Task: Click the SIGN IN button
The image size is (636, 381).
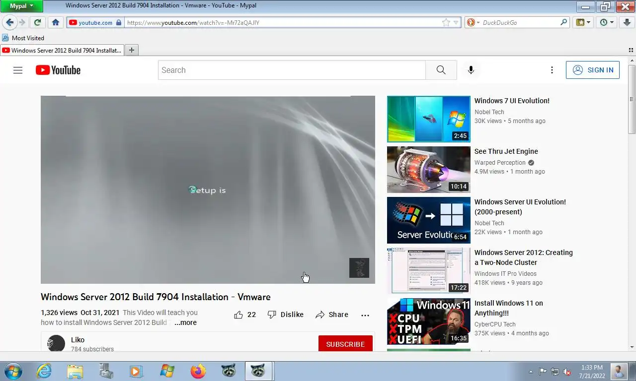Action: pyautogui.click(x=593, y=70)
